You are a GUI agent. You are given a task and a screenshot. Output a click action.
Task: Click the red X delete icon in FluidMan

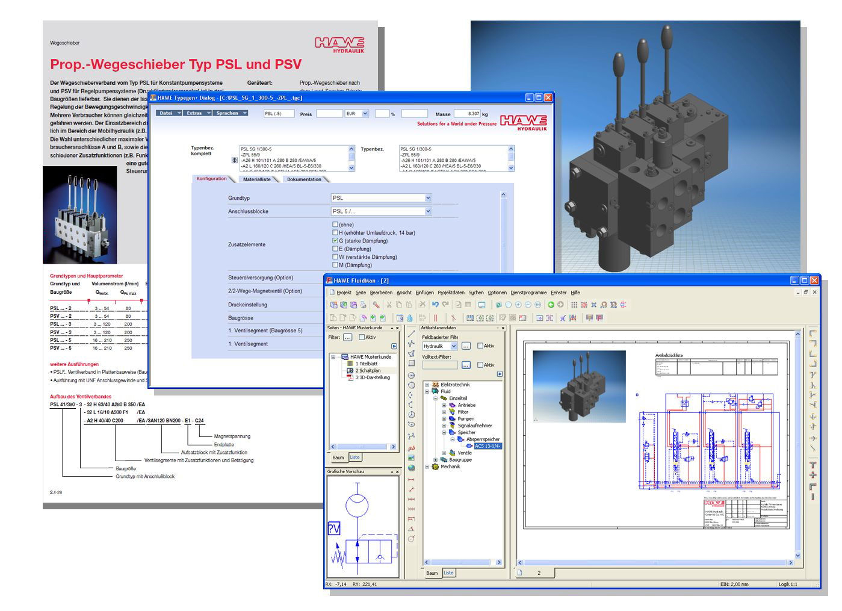coord(422,305)
